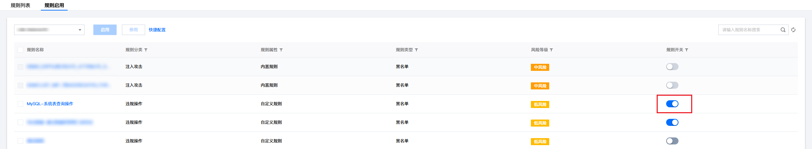Screen dimensions: 812x149
Task: Click the search magnifier icon
Action: tap(783, 30)
